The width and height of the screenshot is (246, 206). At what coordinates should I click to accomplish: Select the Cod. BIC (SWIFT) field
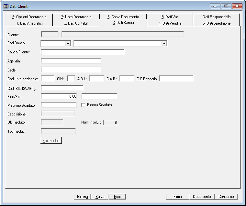tap(62, 88)
